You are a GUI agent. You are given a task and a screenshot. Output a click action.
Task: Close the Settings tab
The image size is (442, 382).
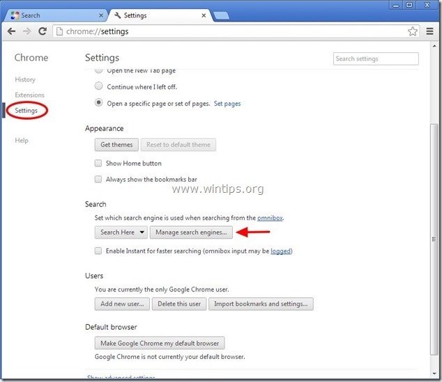[204, 15]
